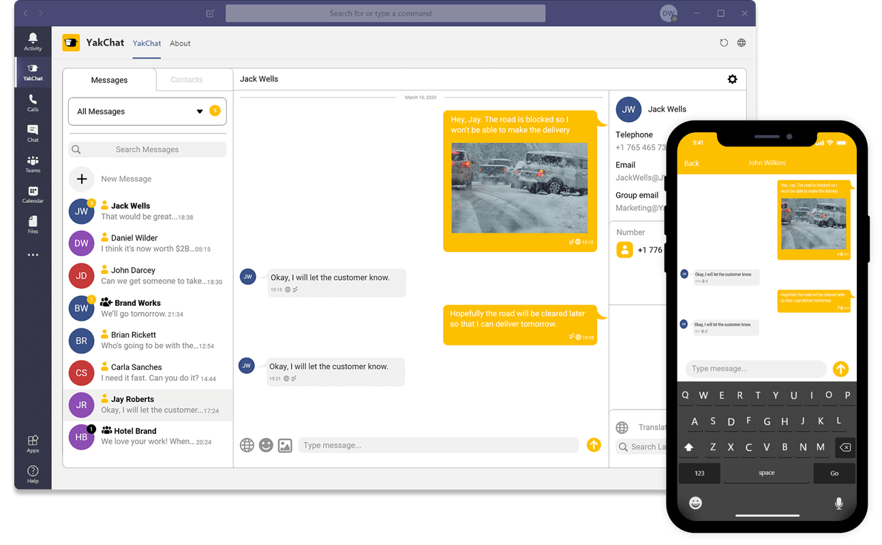Image resolution: width=882 pixels, height=545 pixels.
Task: Click the refresh icon in top bar
Action: 724,43
